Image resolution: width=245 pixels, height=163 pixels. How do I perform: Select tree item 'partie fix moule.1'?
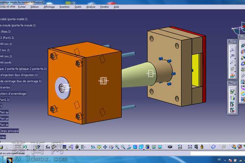(x=17, y=25)
